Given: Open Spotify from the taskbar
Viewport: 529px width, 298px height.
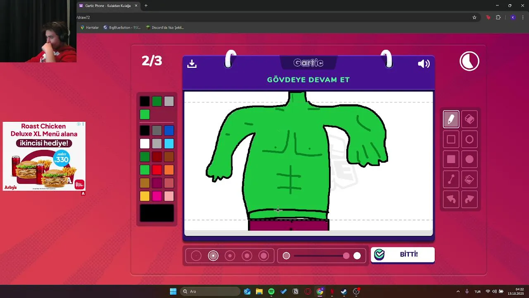Looking at the screenshot, I should [271, 291].
